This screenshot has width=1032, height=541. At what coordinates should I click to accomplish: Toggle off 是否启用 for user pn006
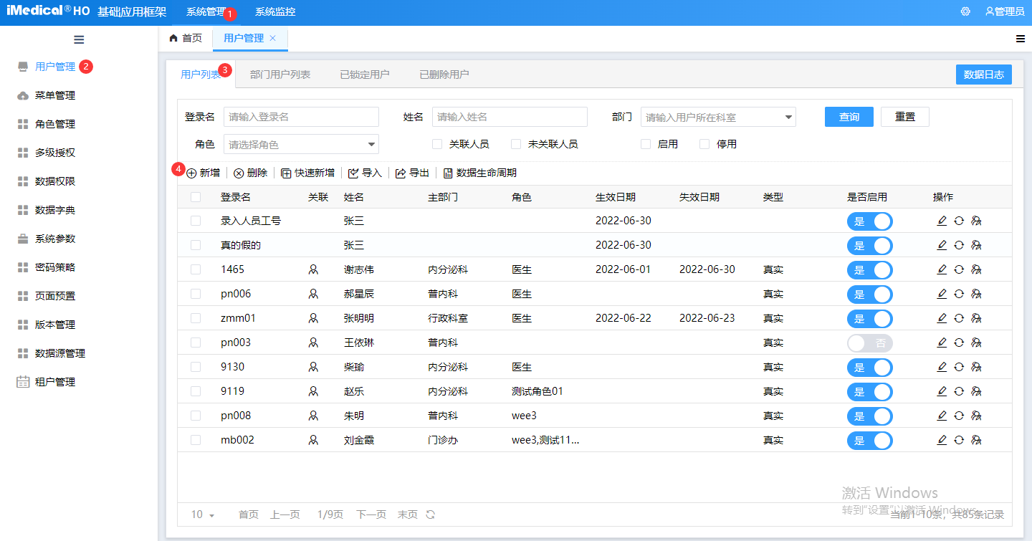point(870,294)
